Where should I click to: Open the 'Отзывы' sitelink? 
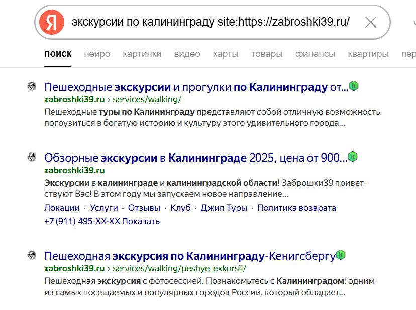pyautogui.click(x=144, y=208)
